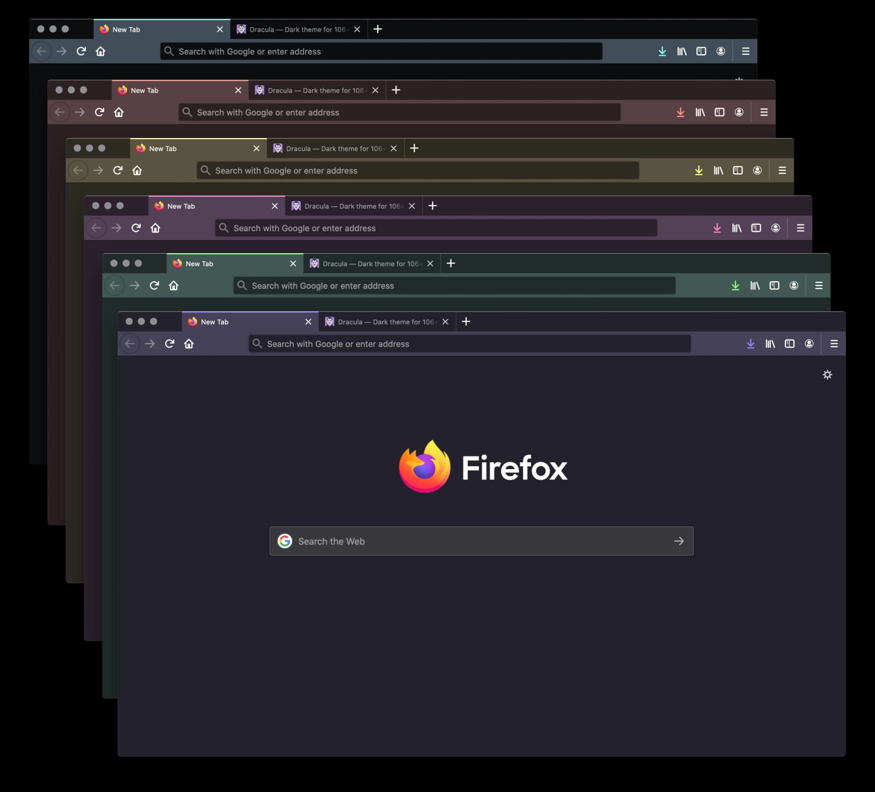Open the new tab page settings gear
875x792 pixels.
tap(828, 374)
